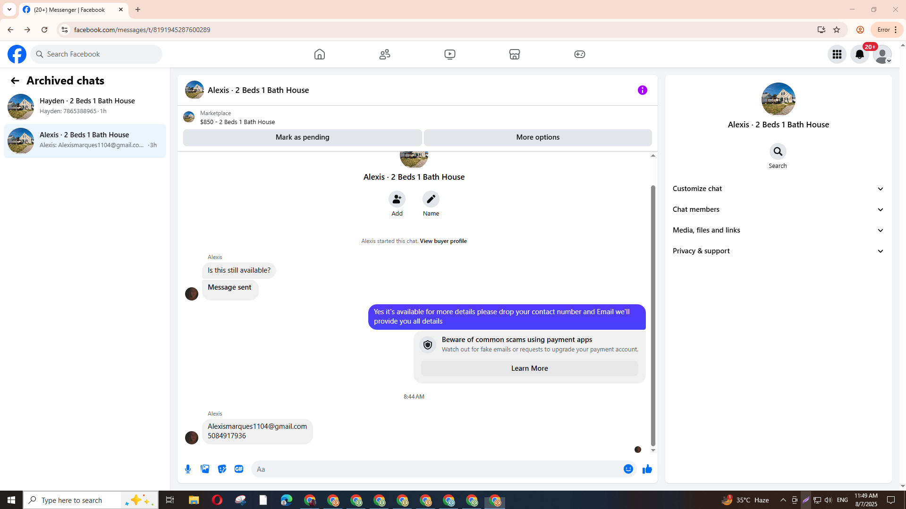Screen dimensions: 906x509
Task: Click the address bar URL
Action: [142, 30]
